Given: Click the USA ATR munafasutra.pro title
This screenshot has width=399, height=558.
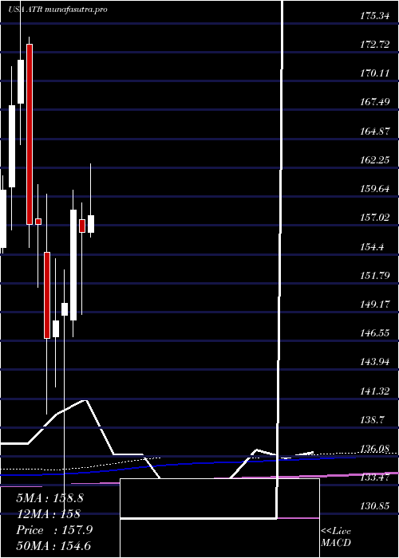Looking at the screenshot, I should point(57,10).
